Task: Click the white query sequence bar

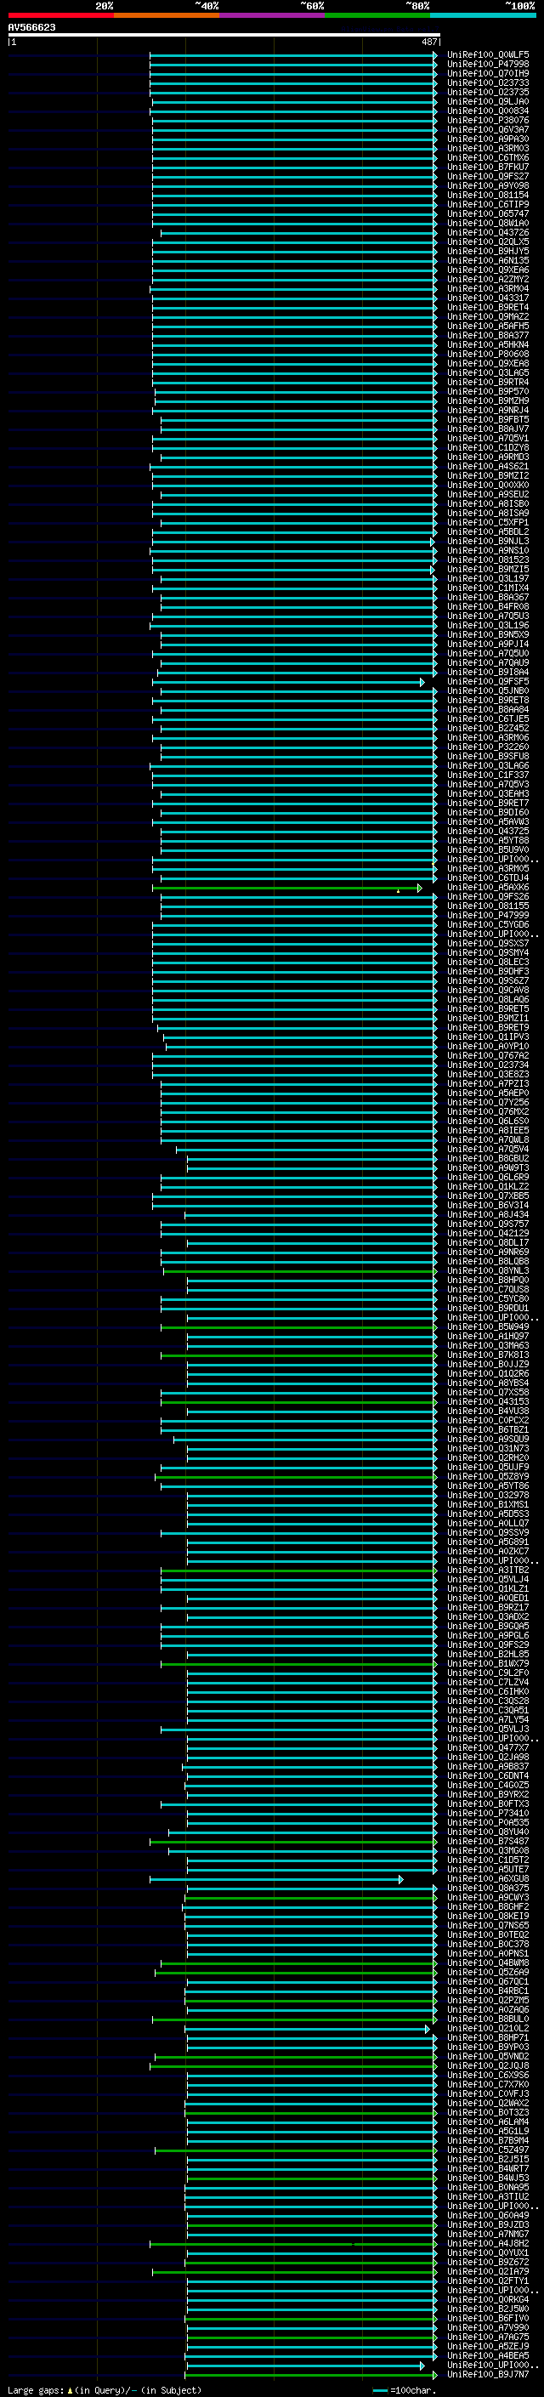Action: [x=224, y=36]
